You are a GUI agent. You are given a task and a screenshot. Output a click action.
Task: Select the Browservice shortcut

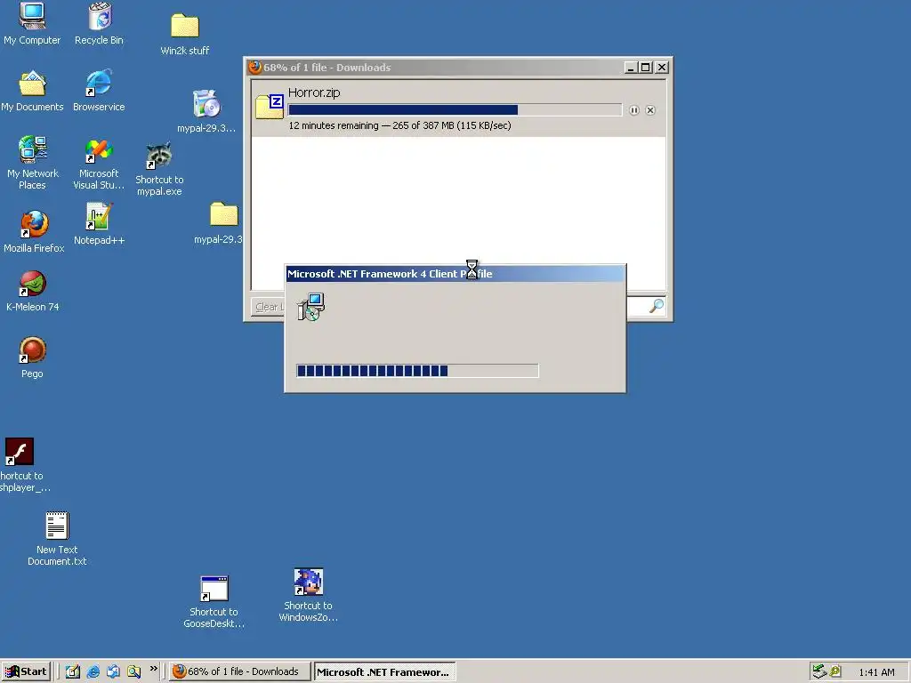point(99,91)
